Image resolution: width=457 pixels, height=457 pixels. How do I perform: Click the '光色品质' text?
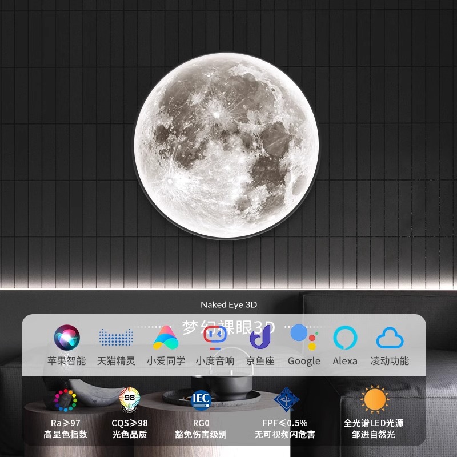click(x=130, y=434)
